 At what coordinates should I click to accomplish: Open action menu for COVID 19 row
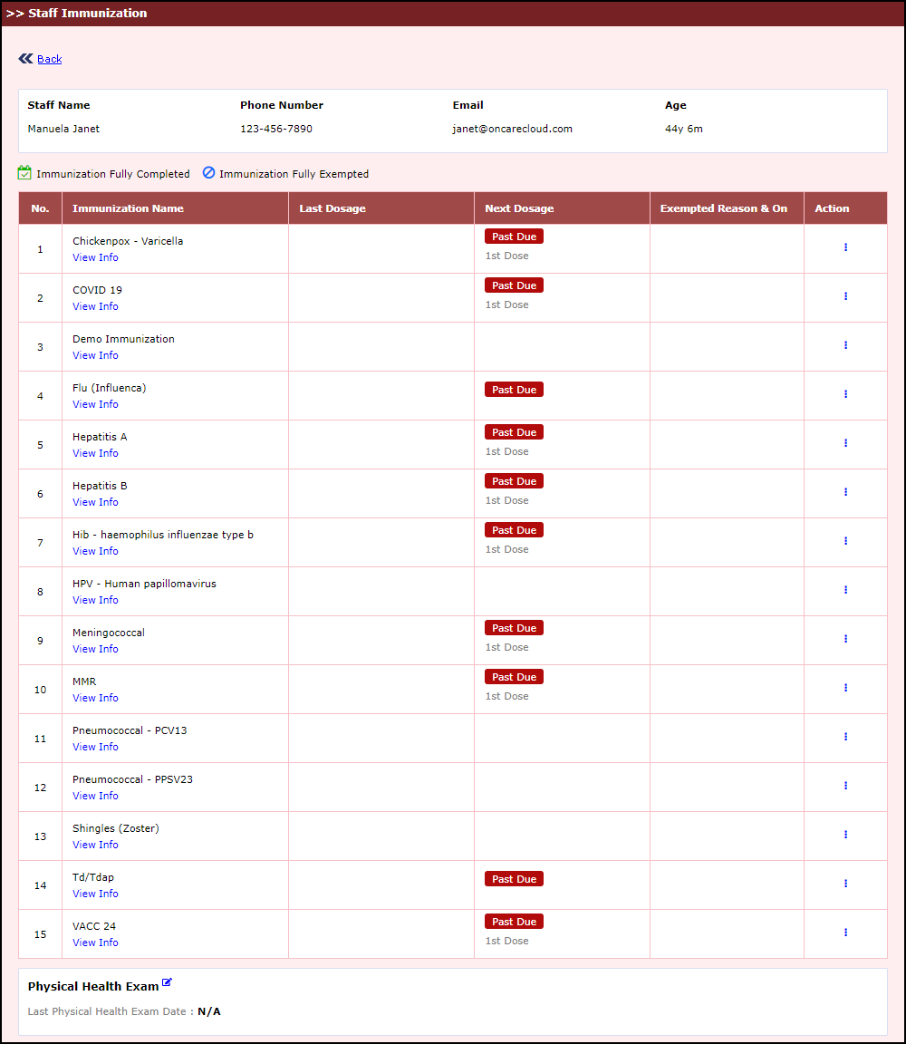[845, 296]
